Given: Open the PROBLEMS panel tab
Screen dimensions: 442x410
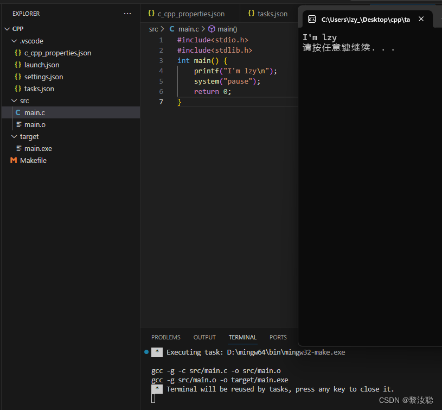Looking at the screenshot, I should 166,337.
